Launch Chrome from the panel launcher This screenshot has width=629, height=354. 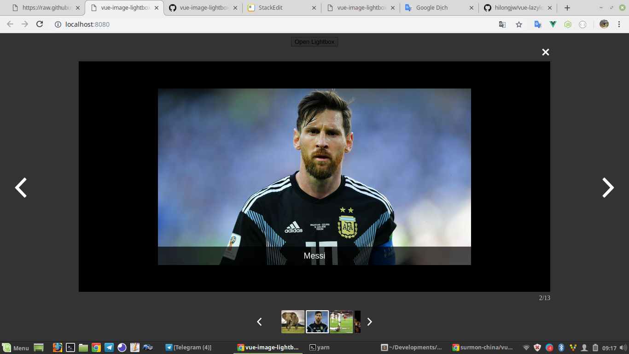[96, 348]
